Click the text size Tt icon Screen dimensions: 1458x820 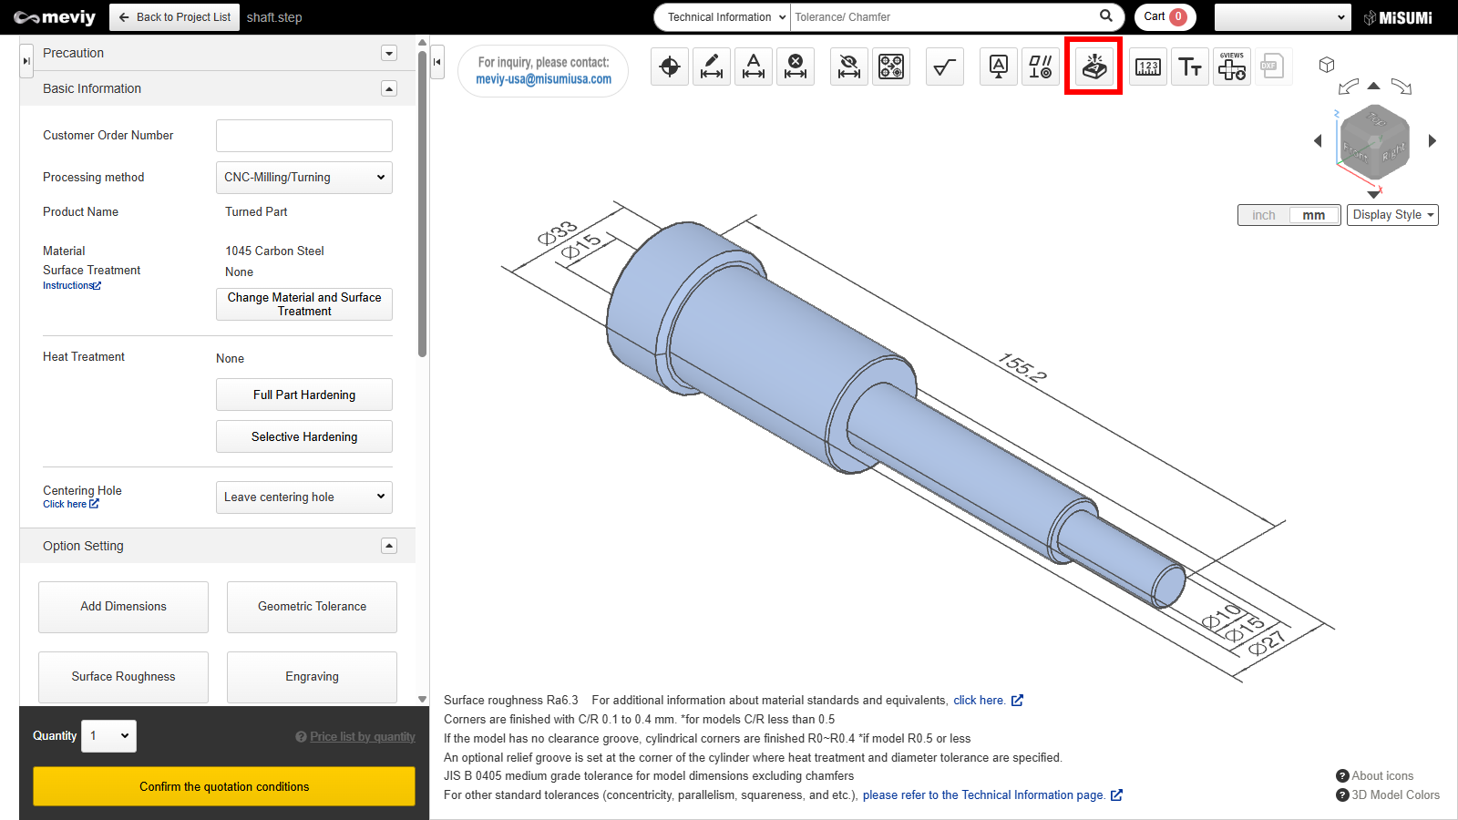pyautogui.click(x=1190, y=67)
